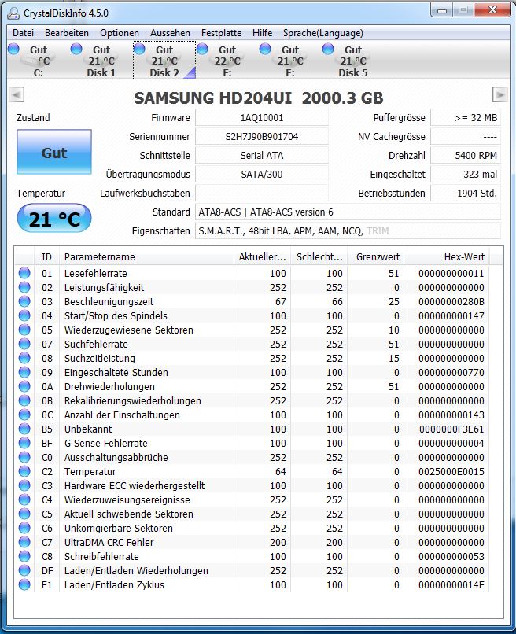Select hex value 00000000280B

[x=451, y=301]
